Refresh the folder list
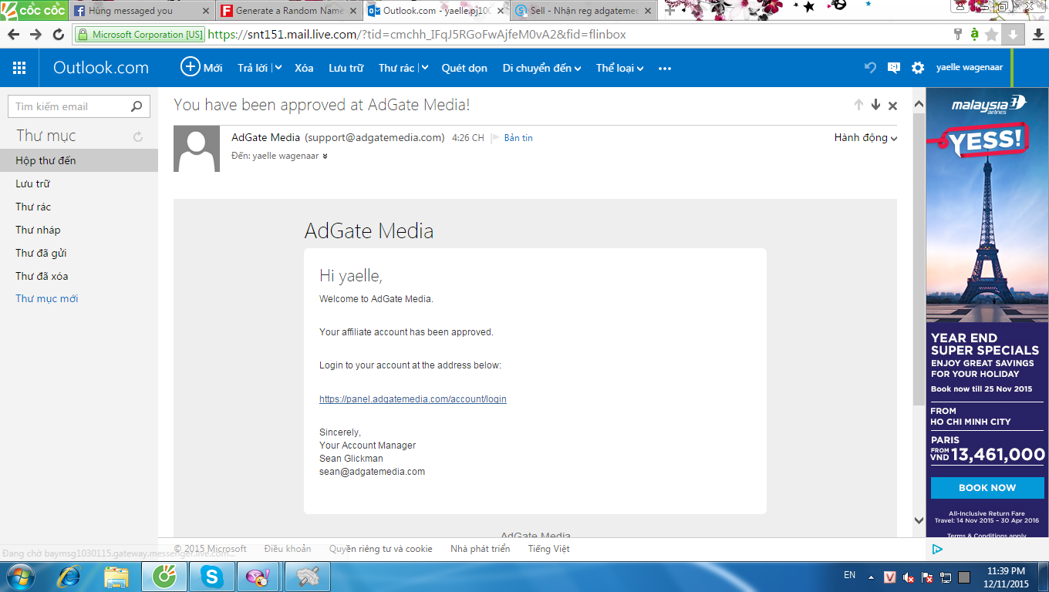The image size is (1049, 592). [138, 136]
